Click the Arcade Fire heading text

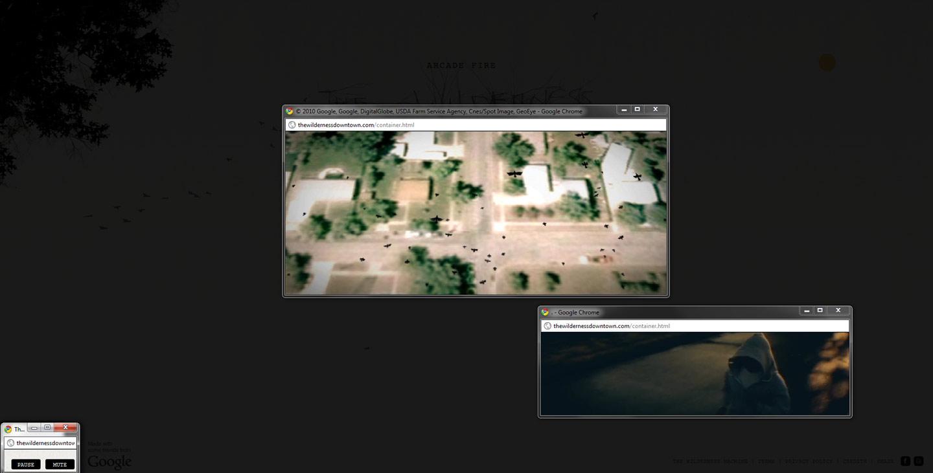point(461,65)
